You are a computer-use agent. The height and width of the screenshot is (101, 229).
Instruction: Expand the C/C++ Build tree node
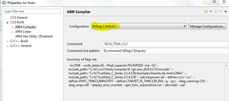coord(8,41)
